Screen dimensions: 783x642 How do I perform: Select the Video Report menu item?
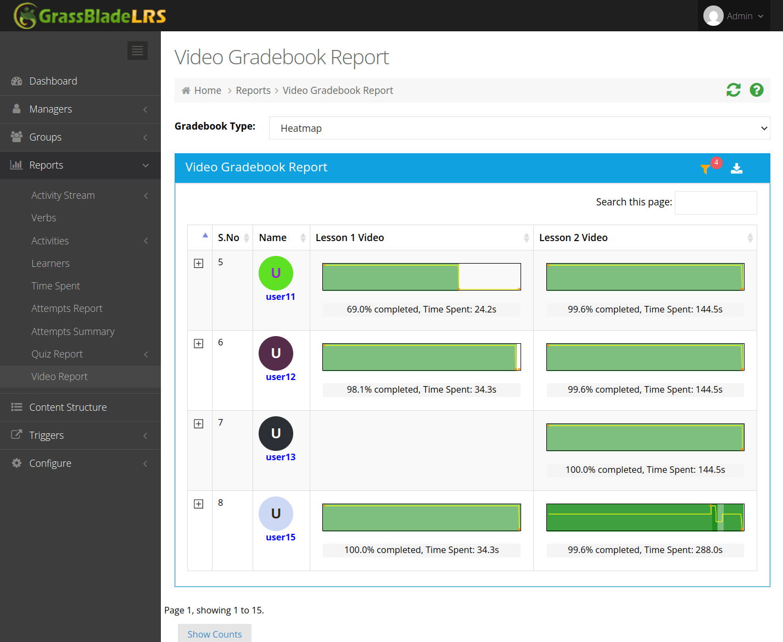pos(80,377)
